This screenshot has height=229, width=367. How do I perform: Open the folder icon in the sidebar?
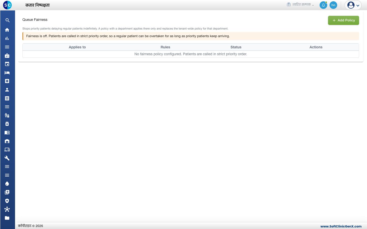tap(7, 218)
